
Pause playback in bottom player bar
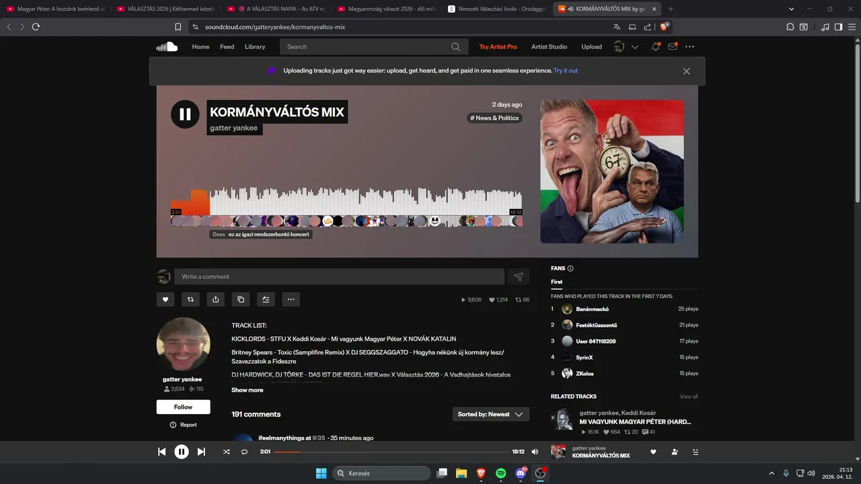coord(182,452)
